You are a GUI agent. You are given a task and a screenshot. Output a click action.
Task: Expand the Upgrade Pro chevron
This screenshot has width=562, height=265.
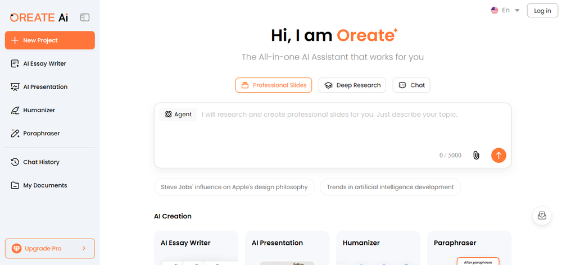tap(84, 248)
